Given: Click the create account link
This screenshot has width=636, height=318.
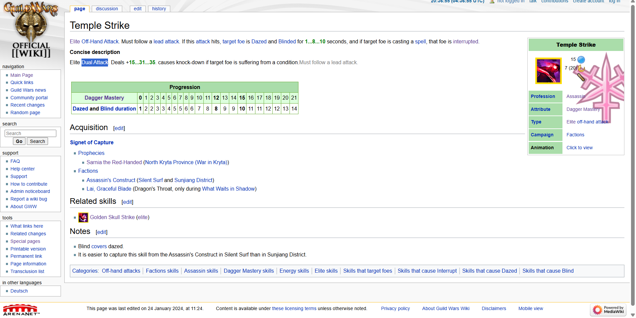Looking at the screenshot, I should pyautogui.click(x=589, y=2).
